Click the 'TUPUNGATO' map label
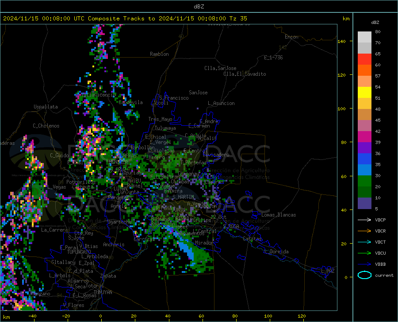The height and width of the screenshot is (322, 398). (x=79, y=252)
